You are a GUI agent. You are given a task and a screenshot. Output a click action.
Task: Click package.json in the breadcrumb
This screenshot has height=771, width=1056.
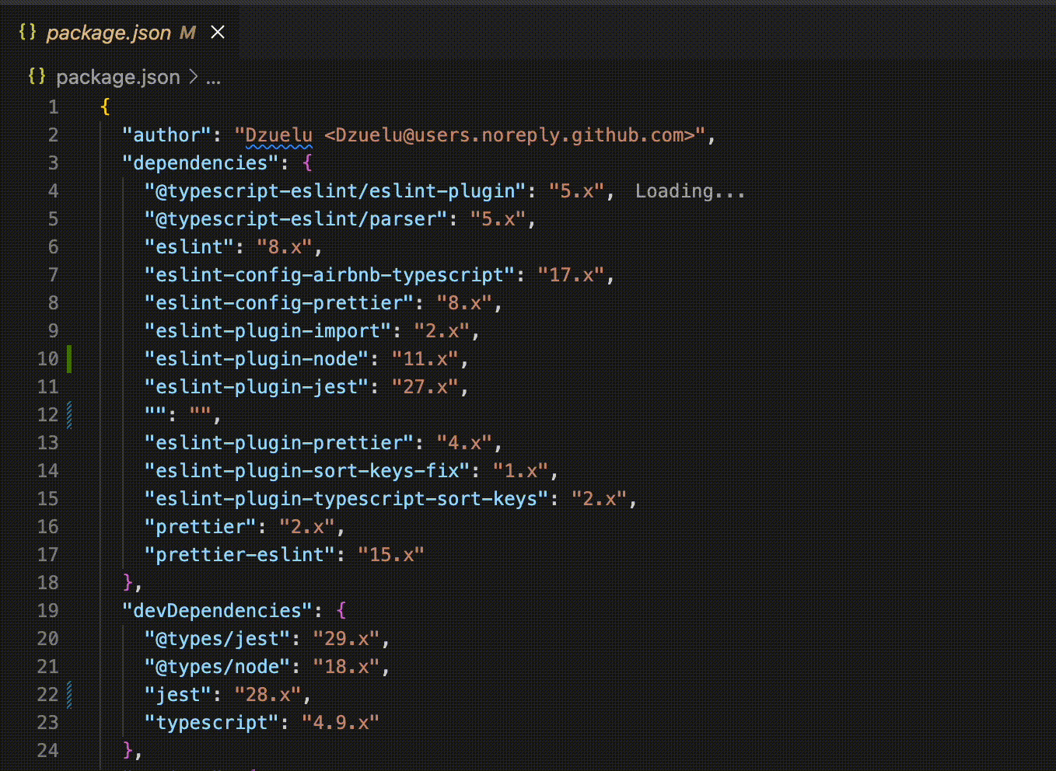click(118, 77)
